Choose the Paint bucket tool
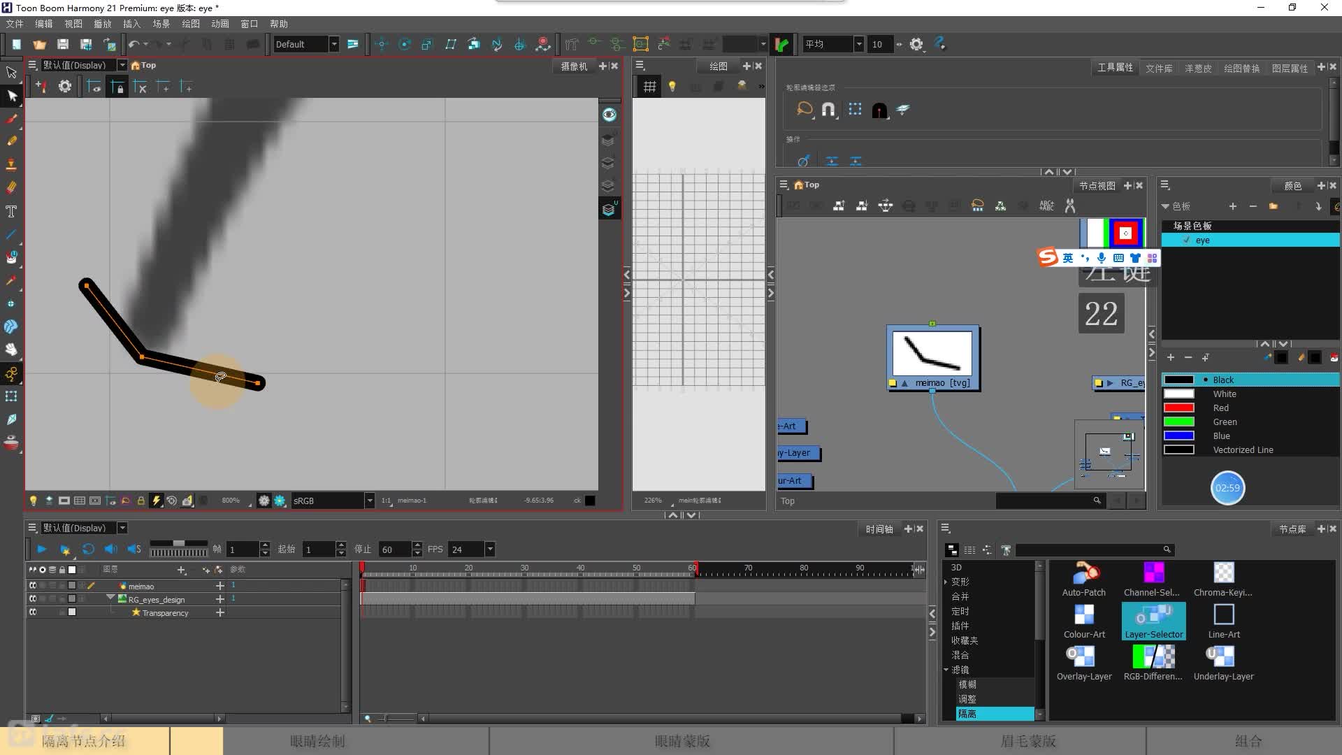This screenshot has height=755, width=1342. click(11, 257)
